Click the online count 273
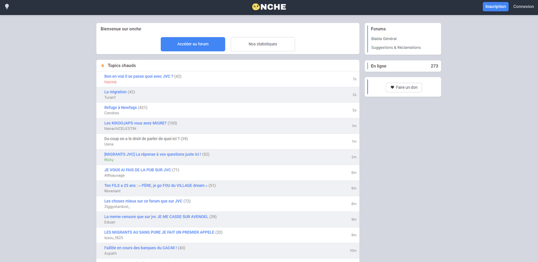 click(434, 66)
